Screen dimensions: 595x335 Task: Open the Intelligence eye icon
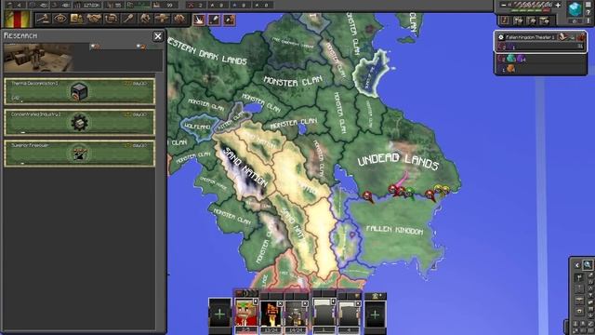point(59,19)
